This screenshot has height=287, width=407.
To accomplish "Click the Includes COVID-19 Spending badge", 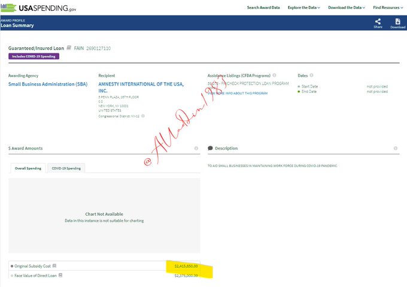I will (x=34, y=56).
